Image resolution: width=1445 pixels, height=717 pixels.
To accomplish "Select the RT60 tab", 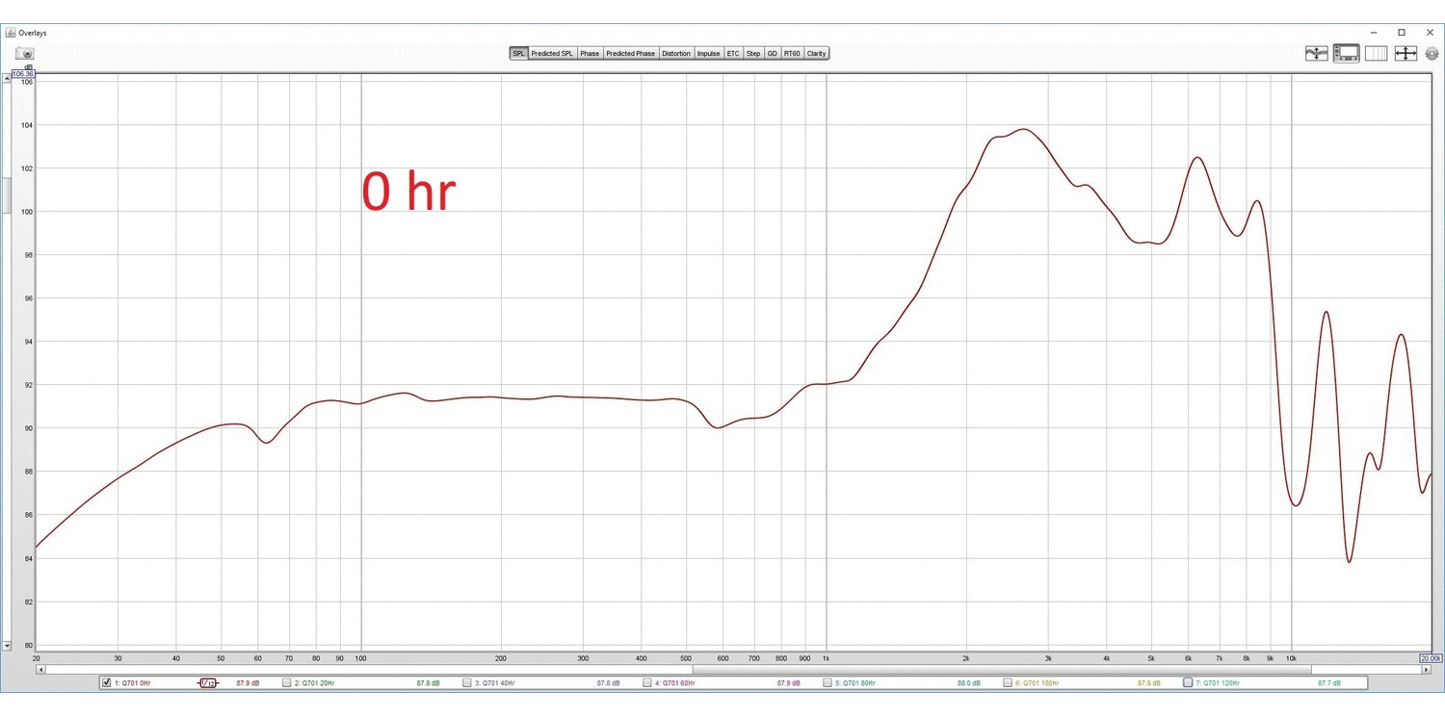I will pyautogui.click(x=792, y=54).
